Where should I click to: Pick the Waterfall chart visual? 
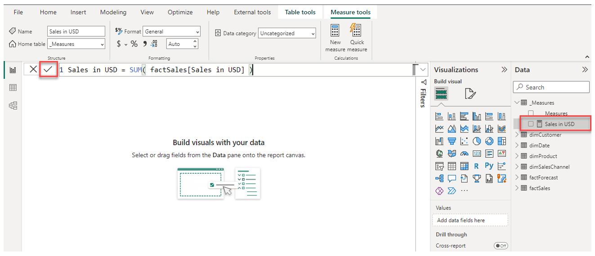click(x=439, y=141)
